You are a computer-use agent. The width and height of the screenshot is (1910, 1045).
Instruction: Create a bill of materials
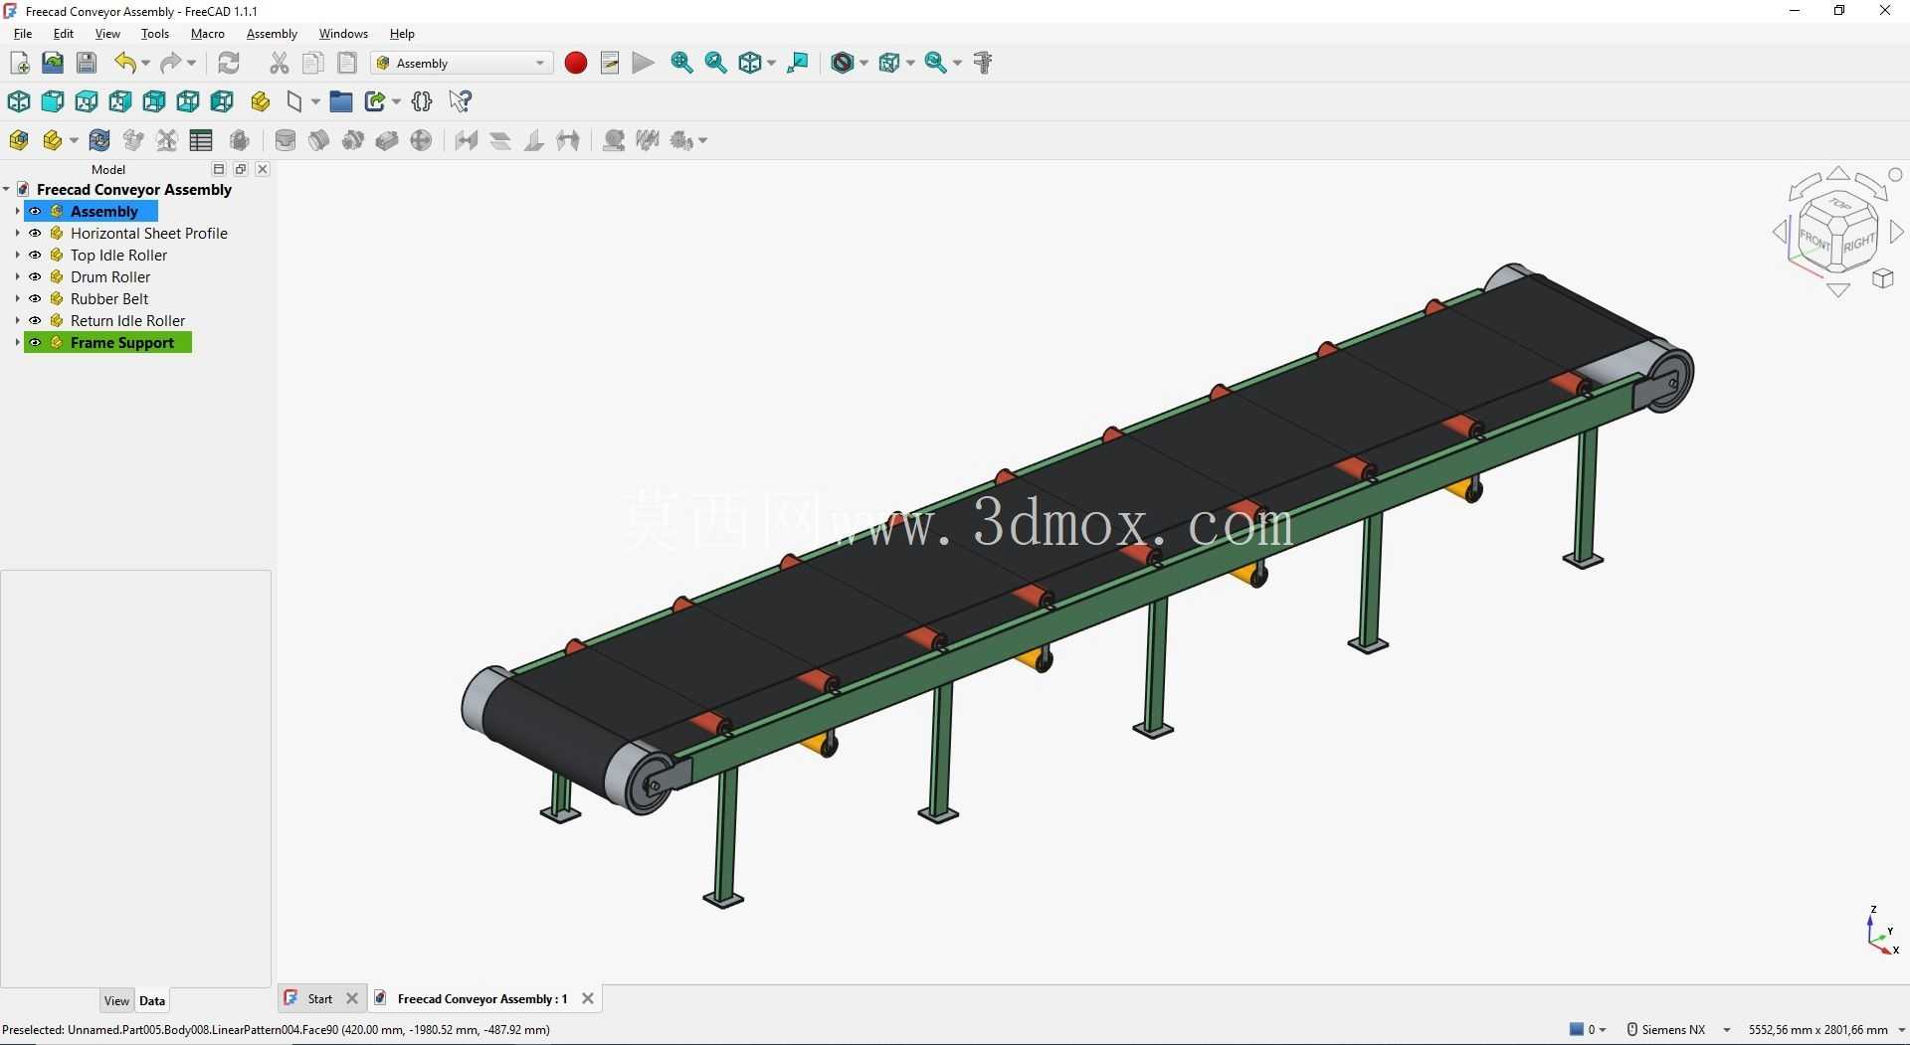coord(201,140)
